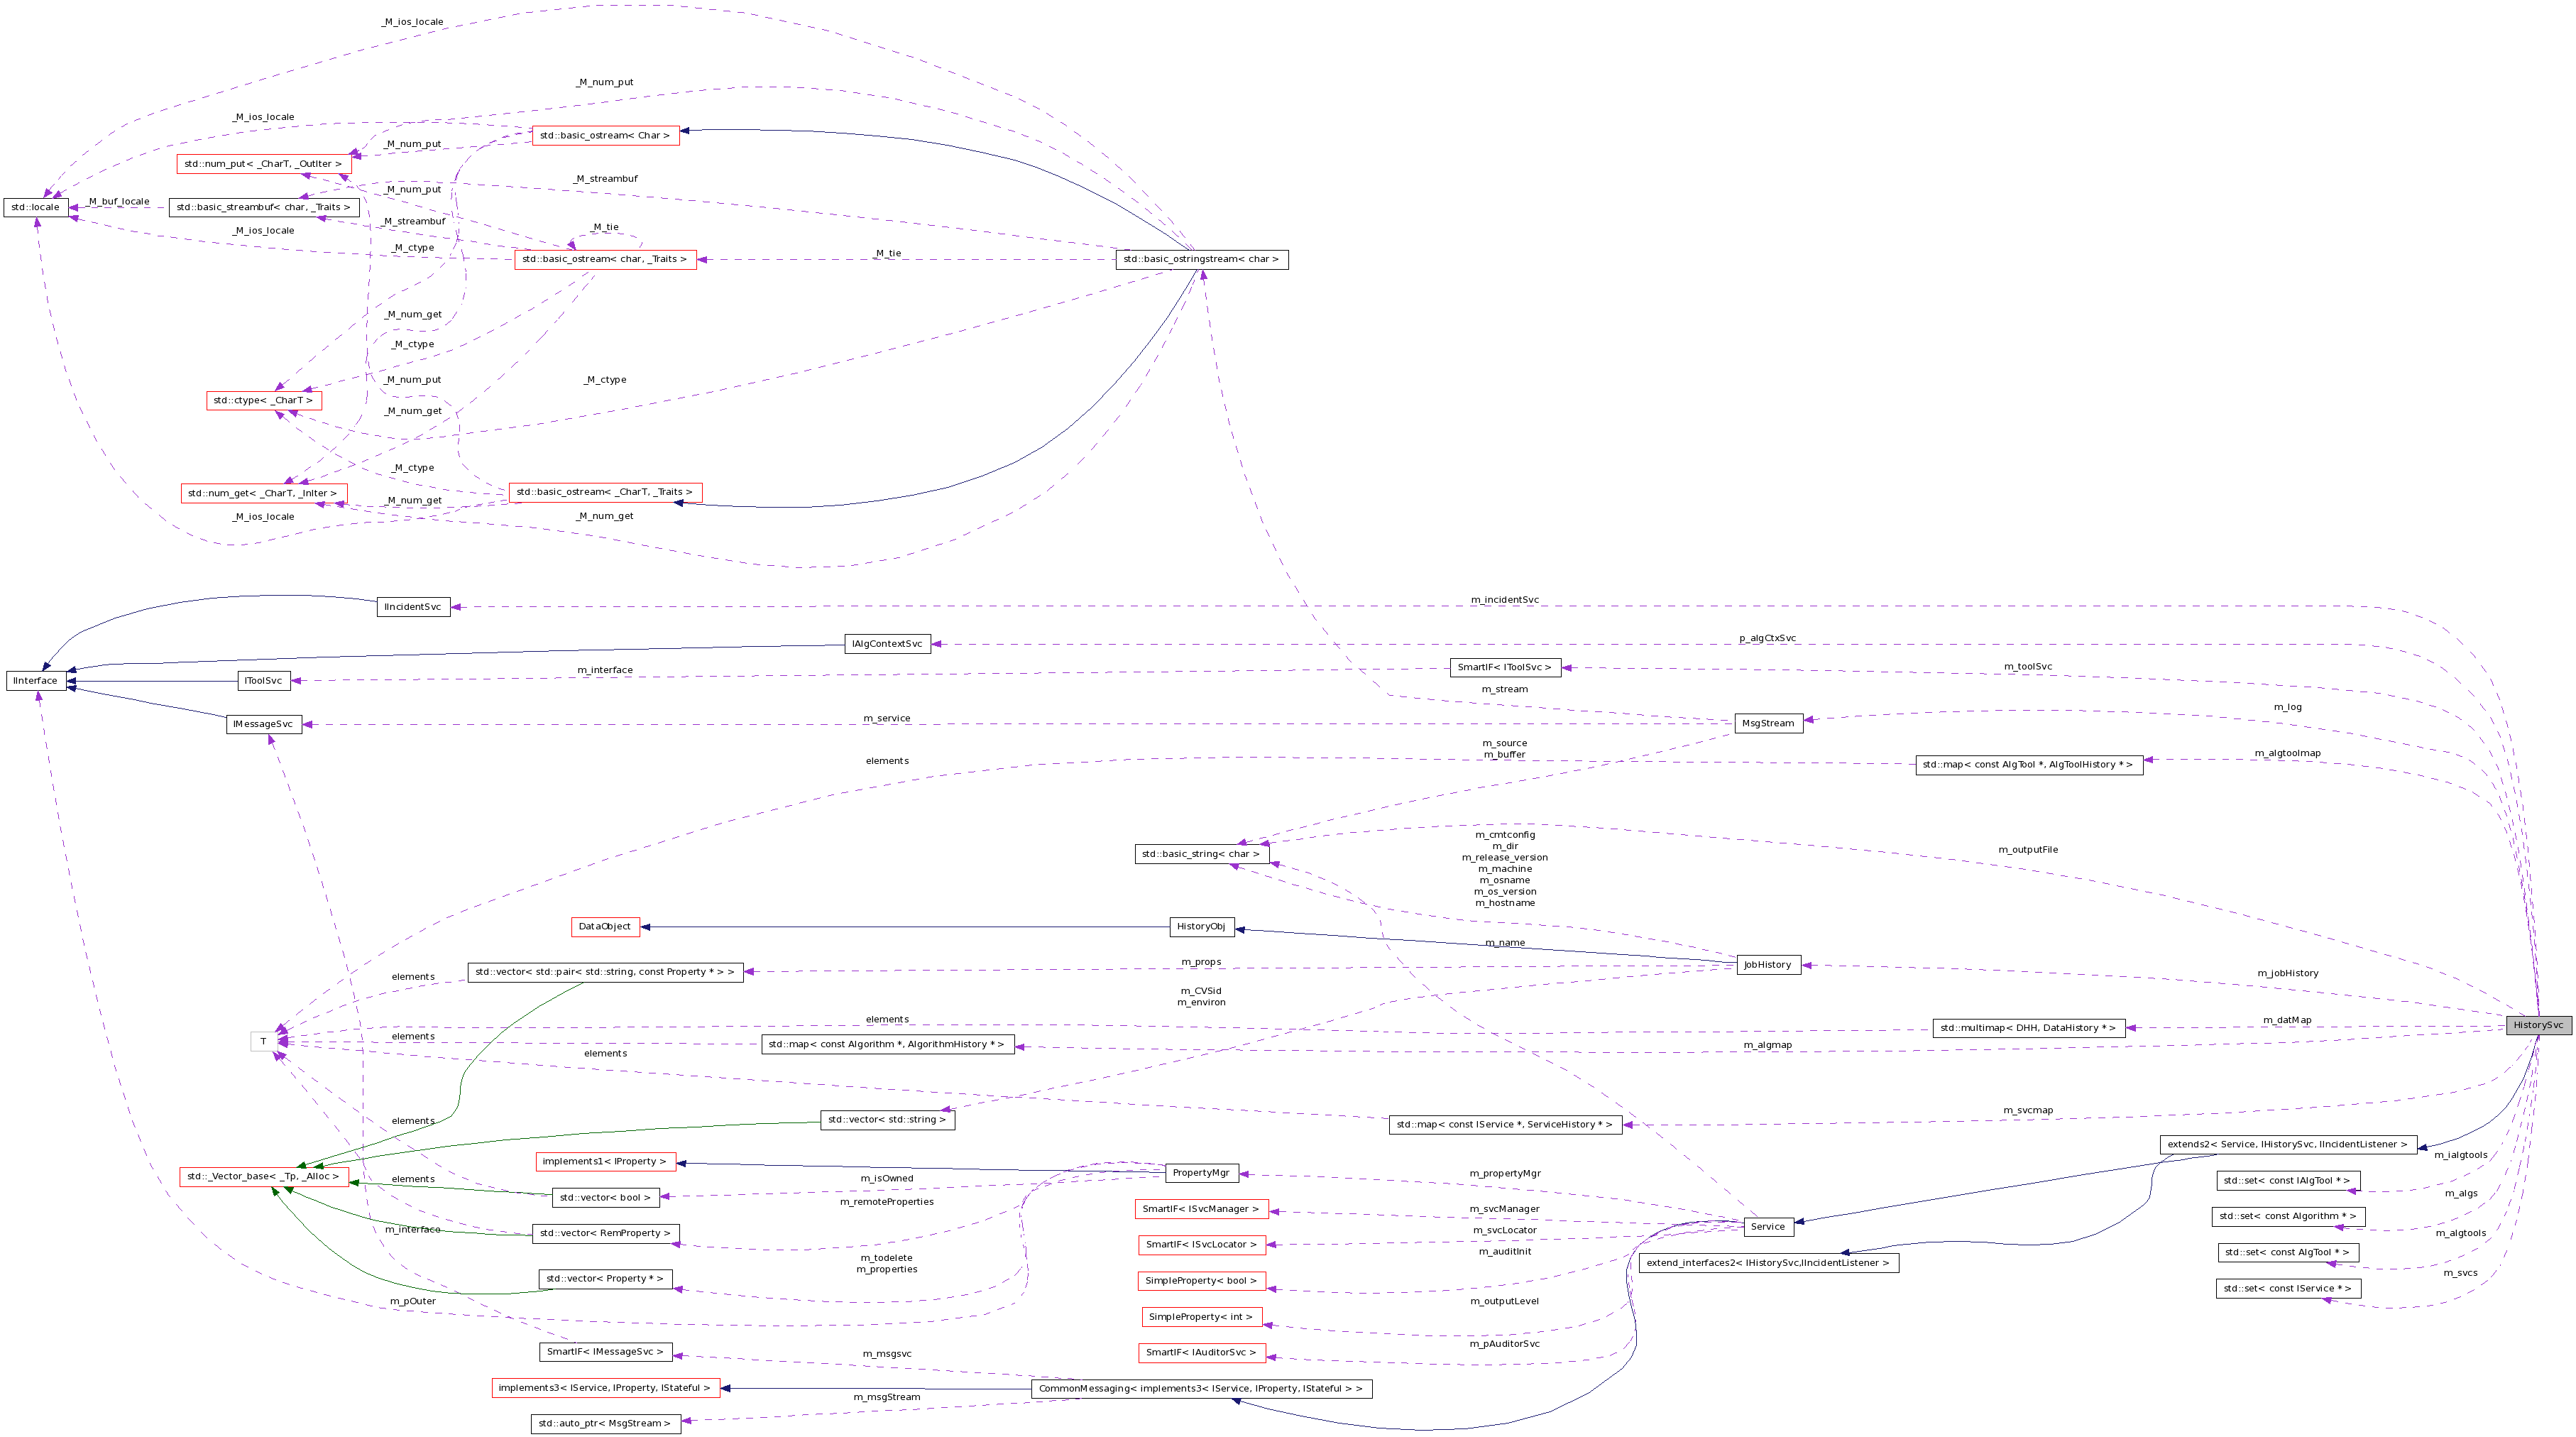Select the IAlgContextSvc node

click(886, 643)
